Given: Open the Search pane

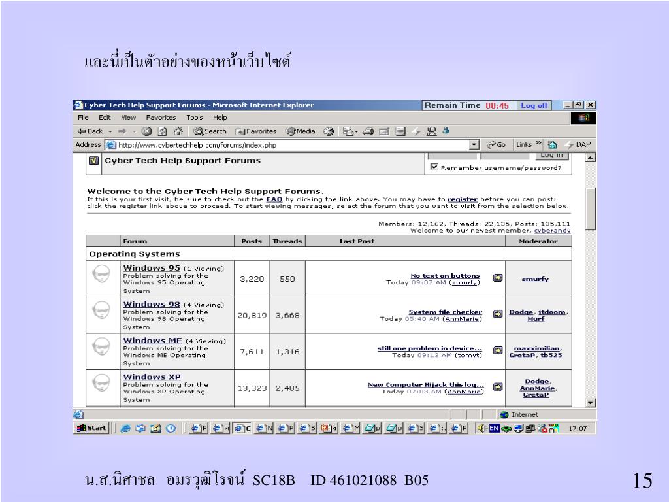Looking at the screenshot, I should [210, 131].
